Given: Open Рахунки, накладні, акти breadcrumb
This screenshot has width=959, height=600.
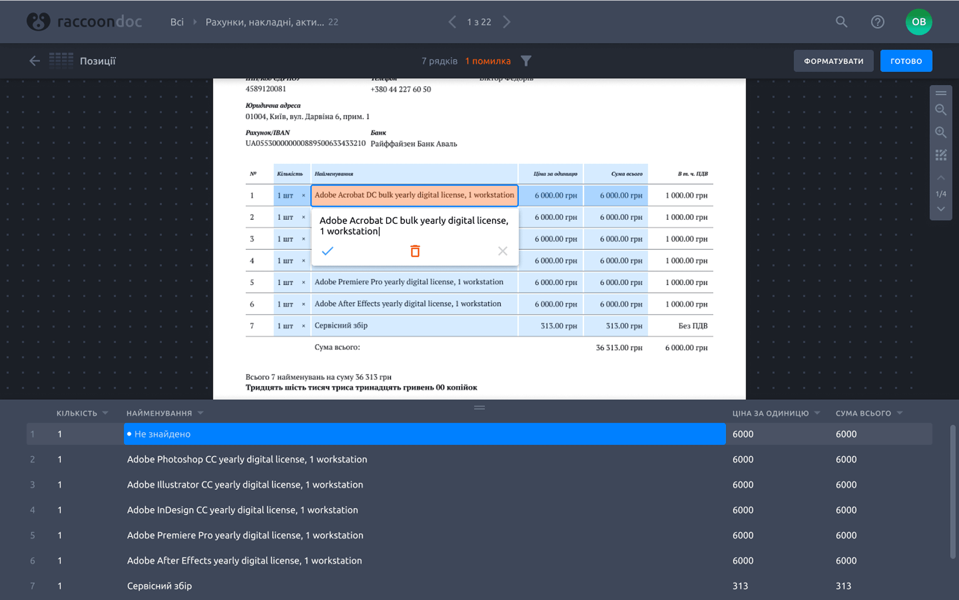Looking at the screenshot, I should pos(265,22).
